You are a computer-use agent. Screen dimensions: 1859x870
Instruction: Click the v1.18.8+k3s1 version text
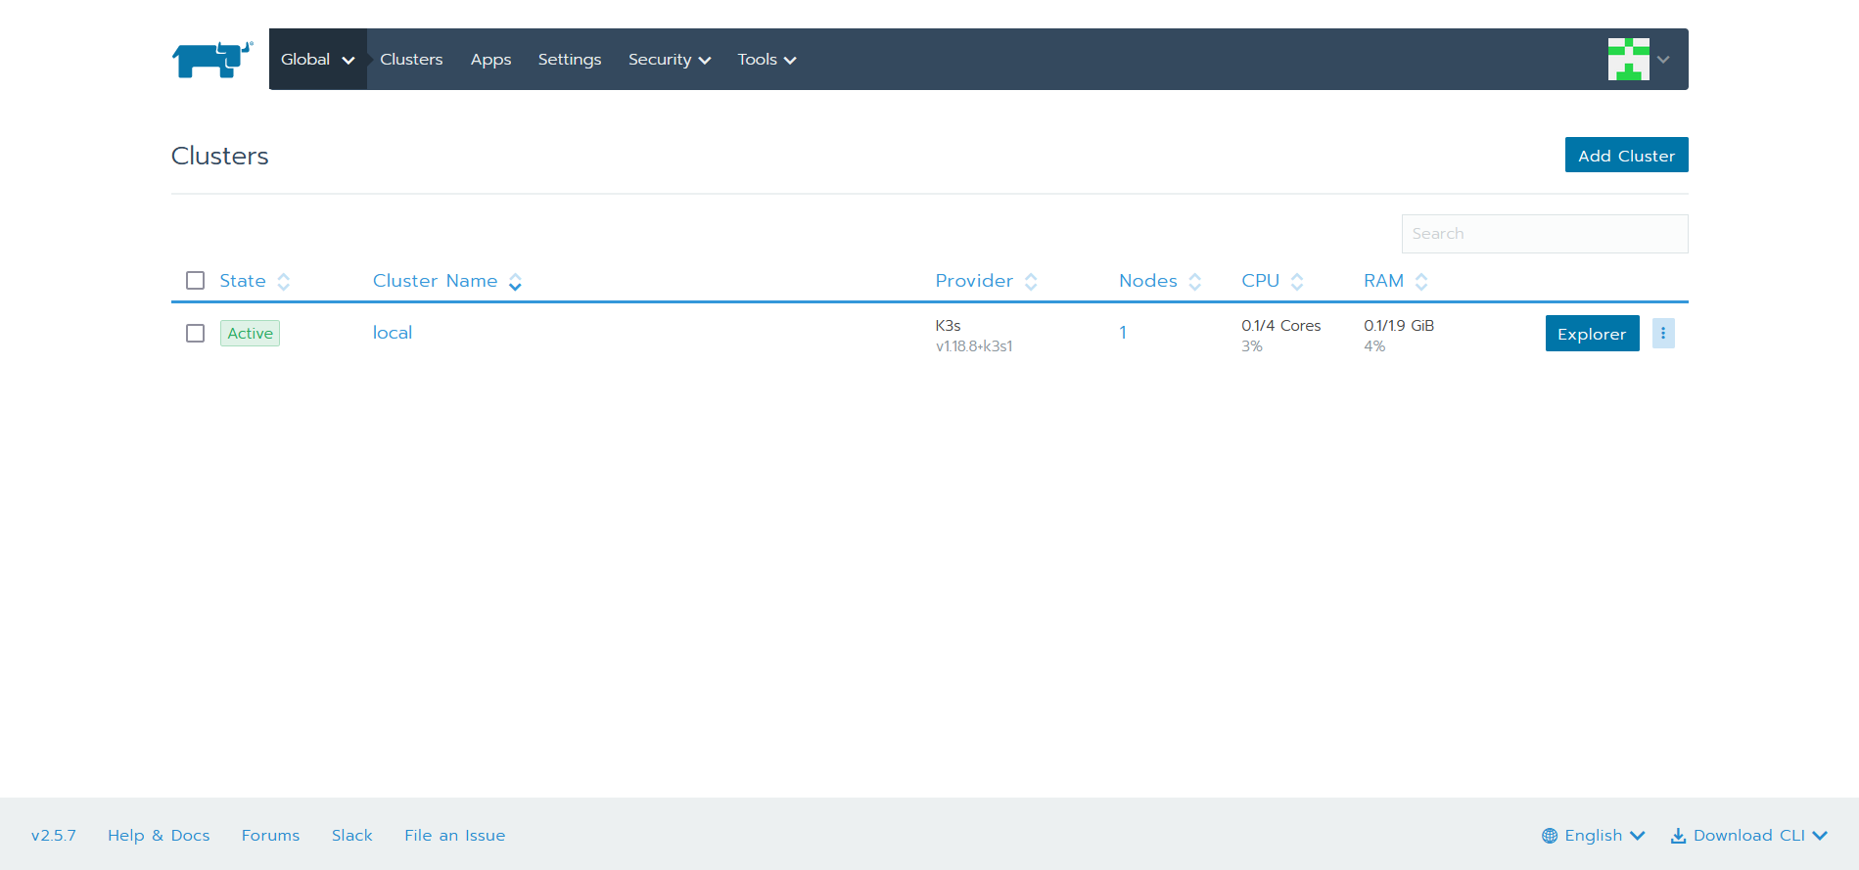tap(974, 345)
